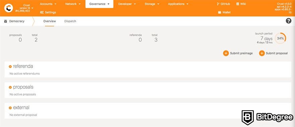Viewport: 295px width, 127px height.
Task: Open Settings gear icon
Action: point(42,12)
